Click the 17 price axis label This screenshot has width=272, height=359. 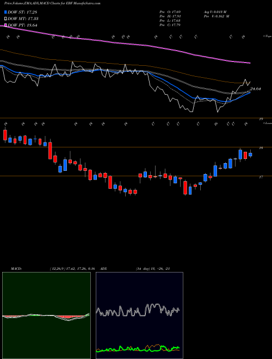[261, 177]
